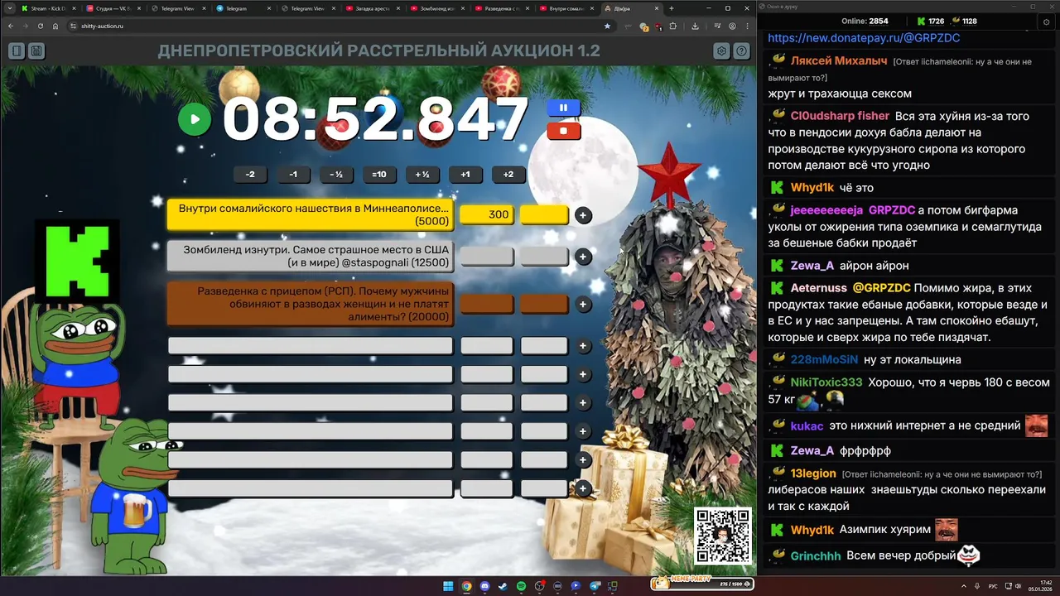
Task: Open Steam from taskbar
Action: click(503, 586)
